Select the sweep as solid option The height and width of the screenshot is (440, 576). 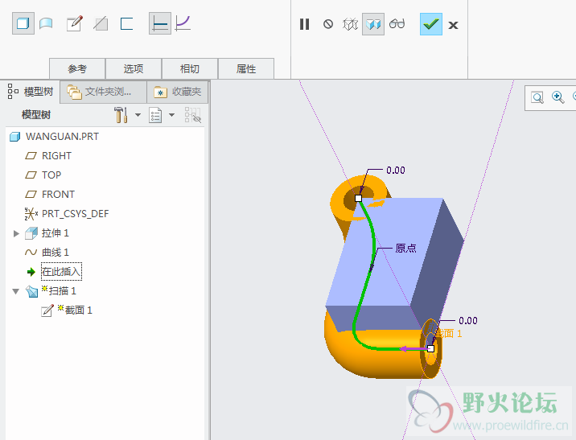[23, 24]
